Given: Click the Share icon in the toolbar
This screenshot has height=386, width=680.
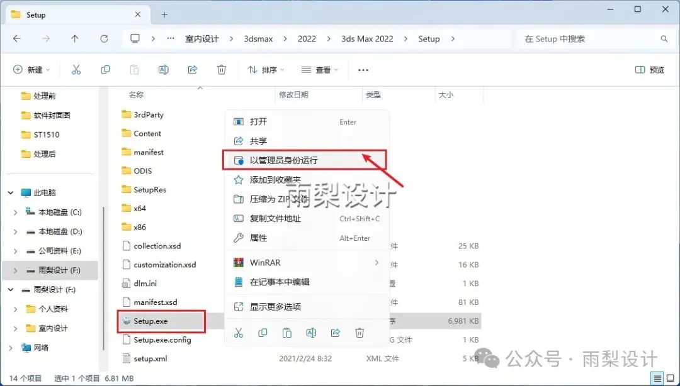Looking at the screenshot, I should click(193, 70).
